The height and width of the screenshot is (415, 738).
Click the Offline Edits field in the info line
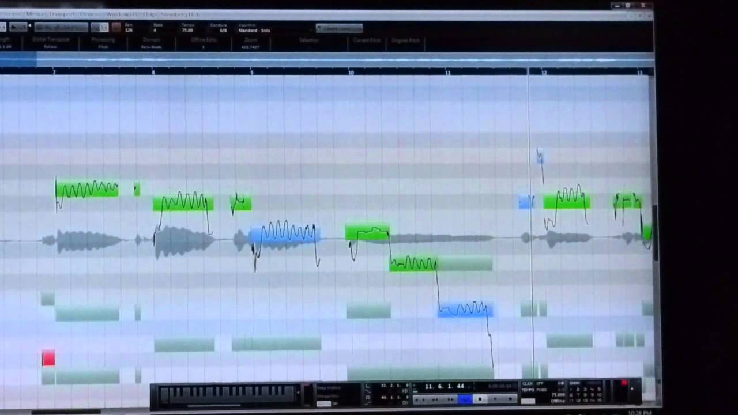click(203, 43)
